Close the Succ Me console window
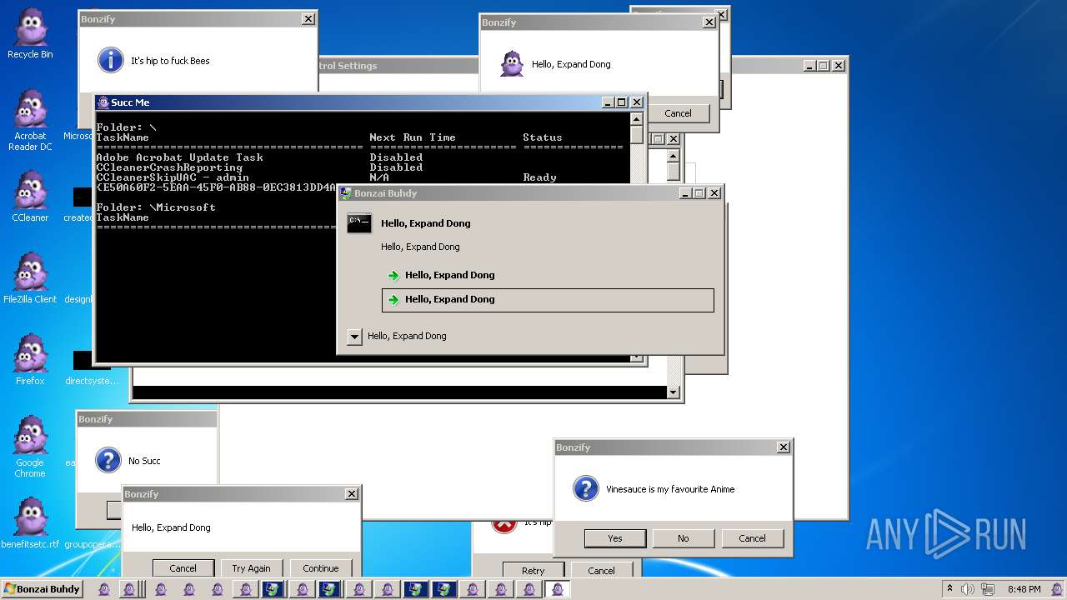Viewport: 1067px width, 600px height. coord(637,102)
